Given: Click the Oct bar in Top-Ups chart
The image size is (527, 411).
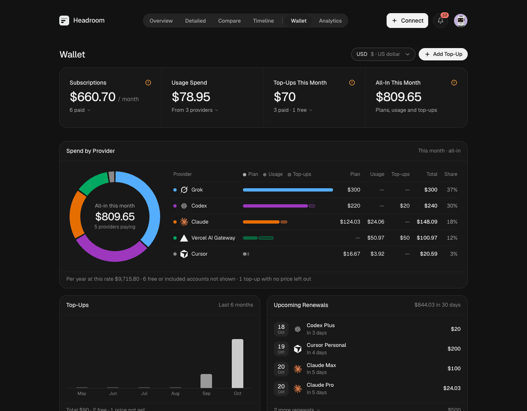Looking at the screenshot, I should 238,363.
